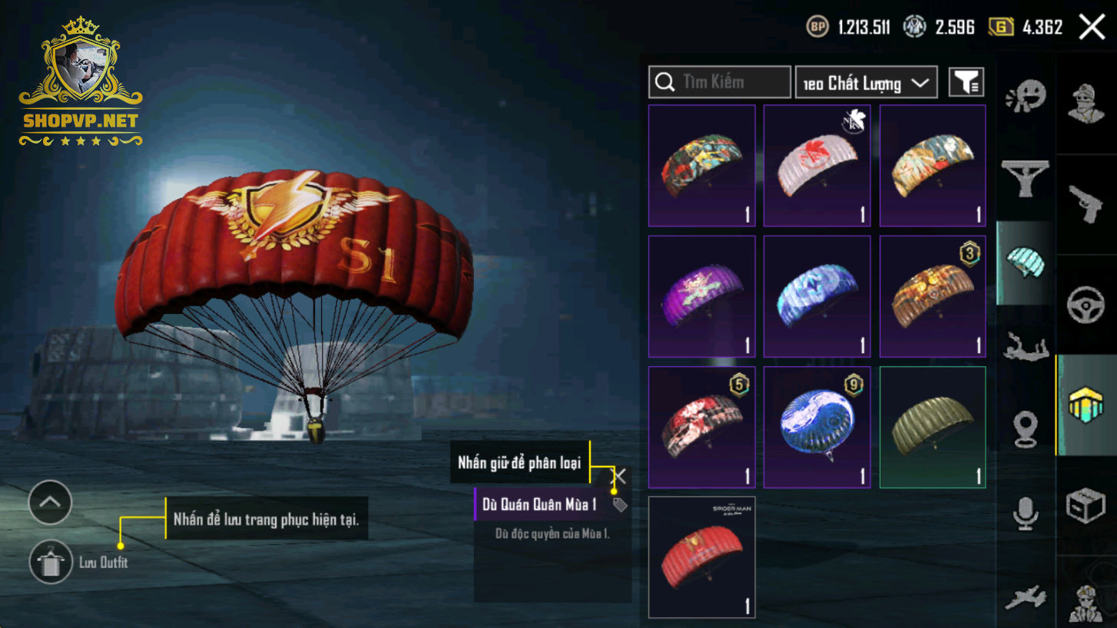Select the supply crate box icon

[x=1086, y=507]
